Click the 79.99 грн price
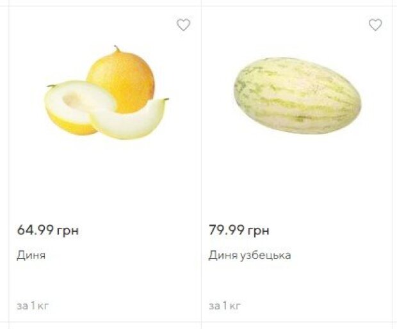This screenshot has height=329, width=397. [x=239, y=230]
